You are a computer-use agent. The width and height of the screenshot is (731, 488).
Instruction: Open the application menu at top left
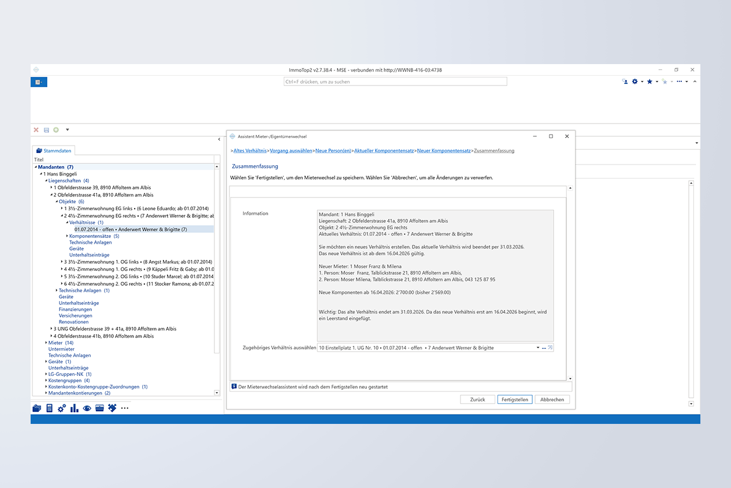point(38,81)
